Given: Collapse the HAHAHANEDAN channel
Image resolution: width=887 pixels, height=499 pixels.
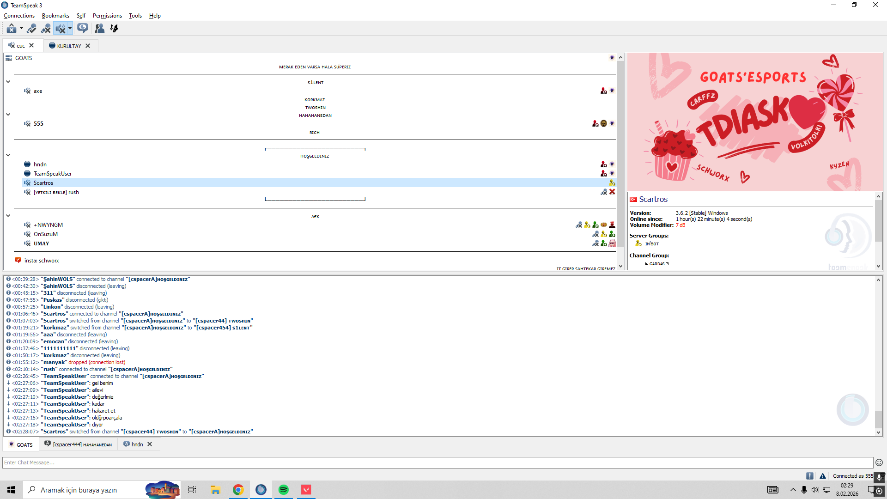Looking at the screenshot, I should tap(8, 115).
